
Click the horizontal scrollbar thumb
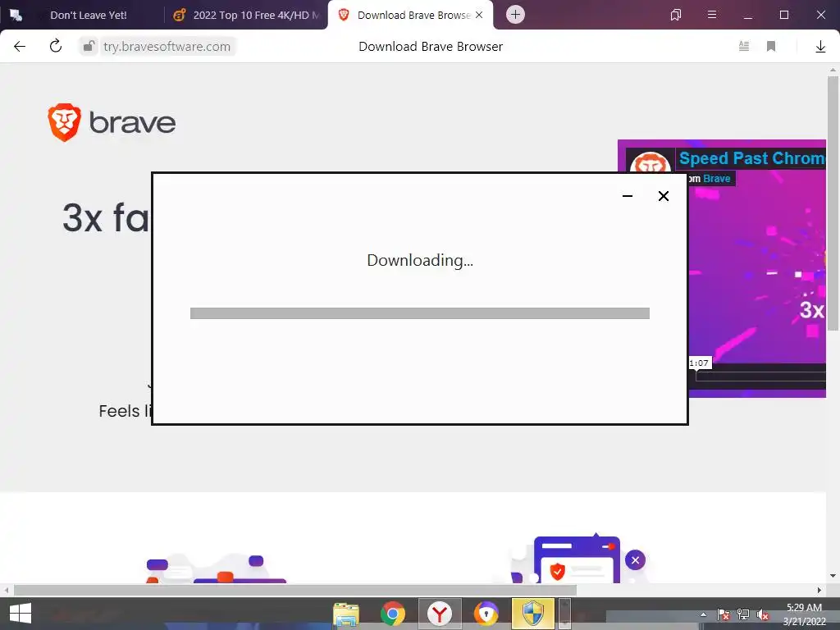[x=295, y=590]
